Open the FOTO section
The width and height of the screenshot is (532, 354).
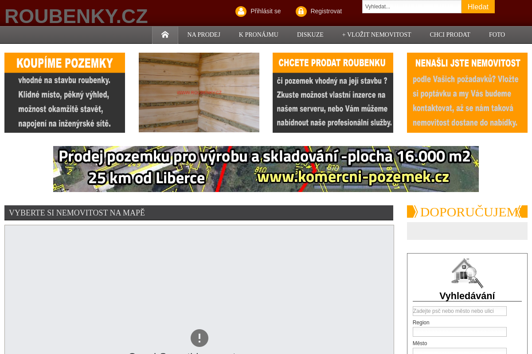coord(497,35)
